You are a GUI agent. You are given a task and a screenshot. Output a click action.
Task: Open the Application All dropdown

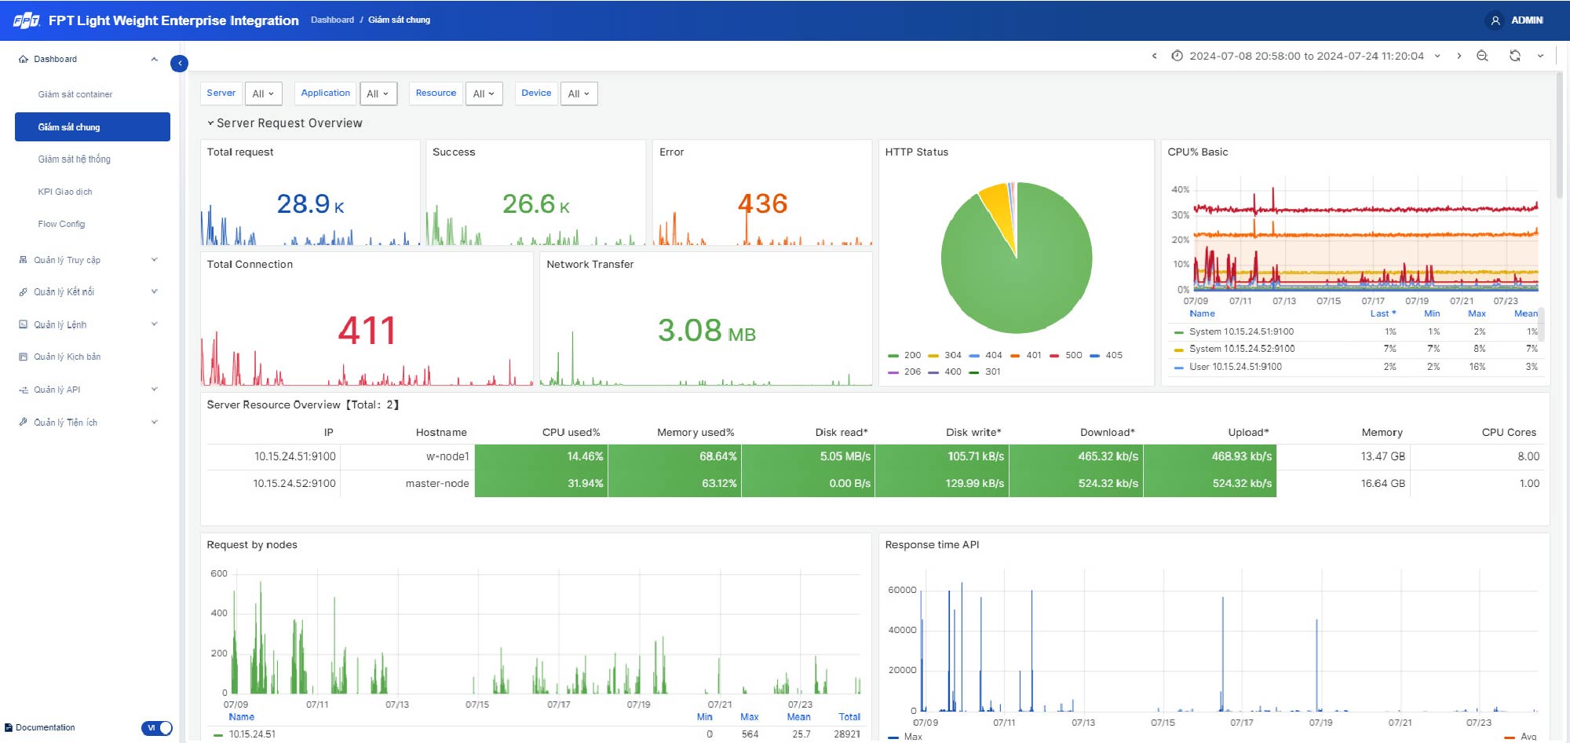pyautogui.click(x=378, y=93)
